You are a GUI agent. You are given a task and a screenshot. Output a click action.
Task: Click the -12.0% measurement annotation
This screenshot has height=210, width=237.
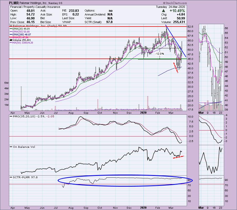pos(160,54)
